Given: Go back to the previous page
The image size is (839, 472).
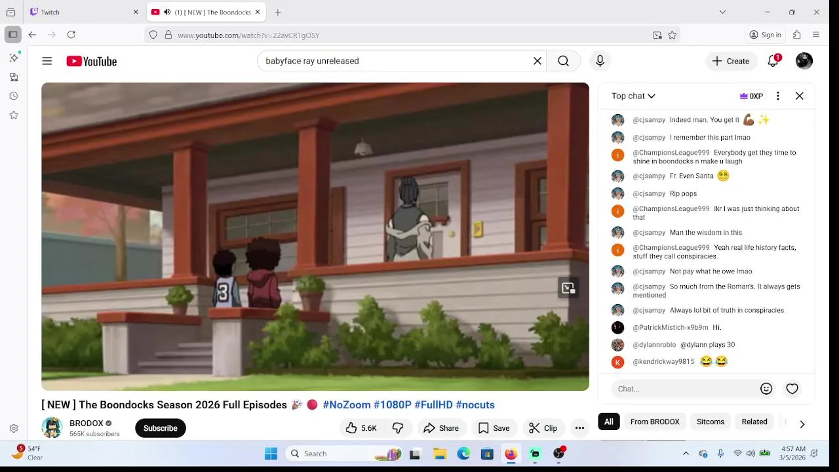Looking at the screenshot, I should click(x=32, y=35).
